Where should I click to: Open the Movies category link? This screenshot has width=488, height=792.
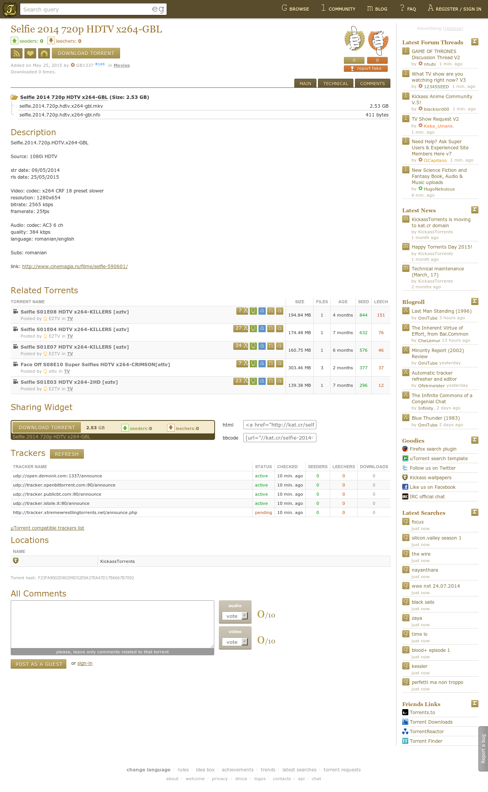tap(122, 65)
